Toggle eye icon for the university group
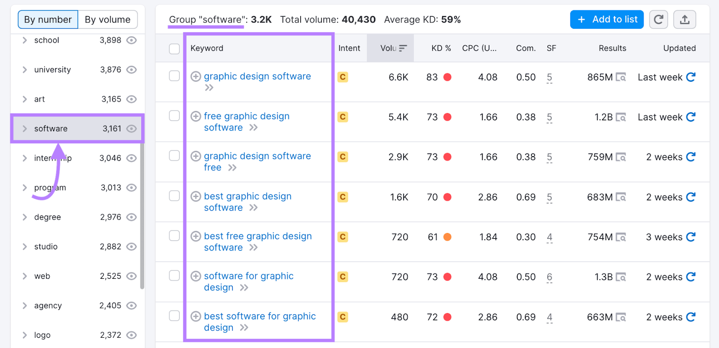This screenshot has width=719, height=348. coord(131,70)
